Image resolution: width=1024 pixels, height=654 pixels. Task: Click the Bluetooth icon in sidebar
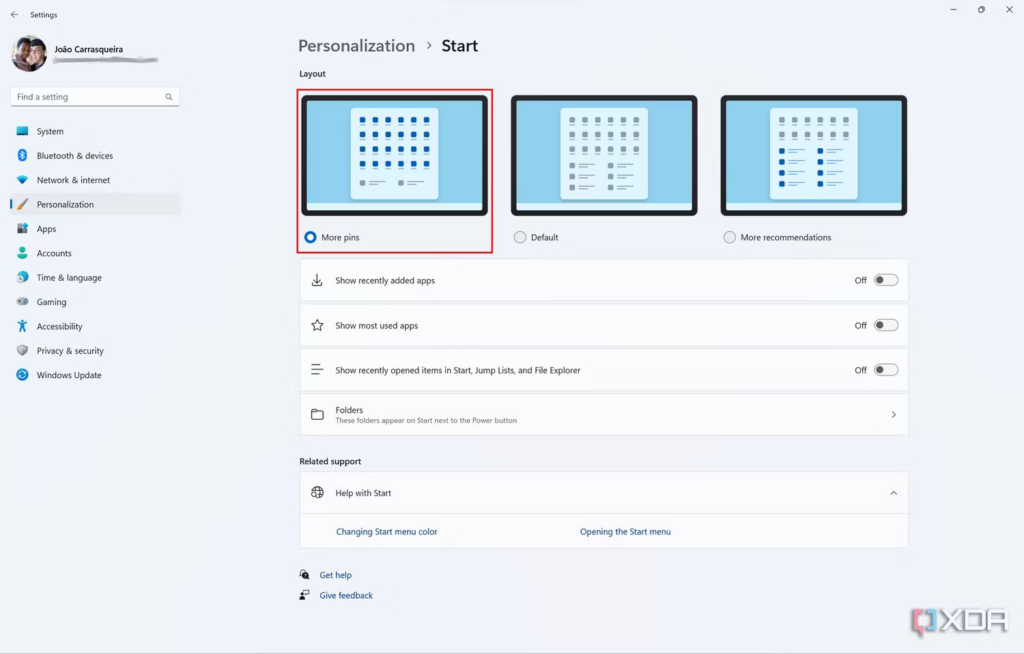click(23, 156)
